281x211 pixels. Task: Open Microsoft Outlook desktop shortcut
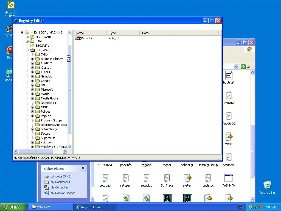pos(11,5)
